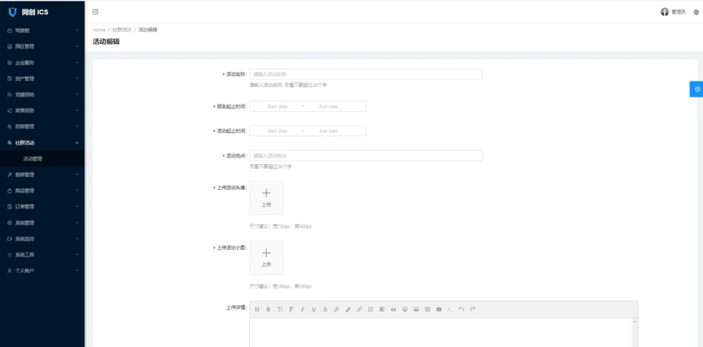Viewport: 703px width, 347px height.
Task: Insert a table via the editor toolbar
Action: pos(427,309)
